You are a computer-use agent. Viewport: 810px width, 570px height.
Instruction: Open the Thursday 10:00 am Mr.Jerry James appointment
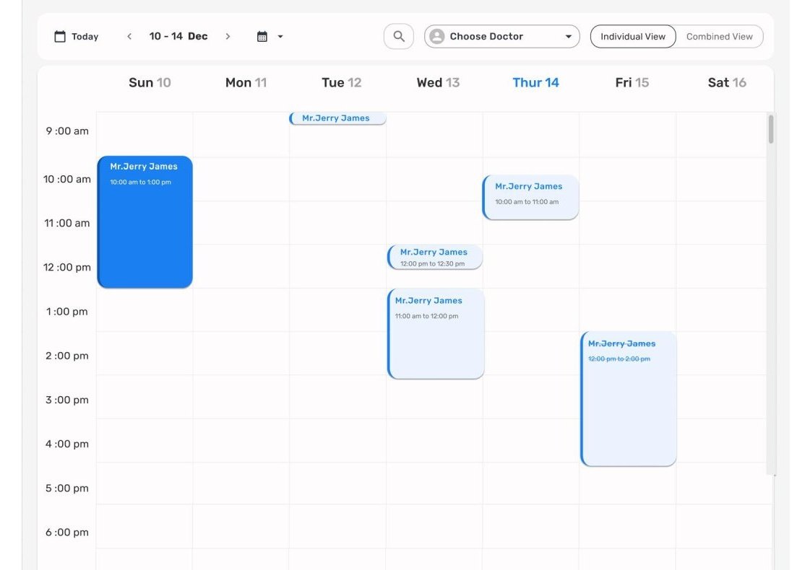coord(531,196)
